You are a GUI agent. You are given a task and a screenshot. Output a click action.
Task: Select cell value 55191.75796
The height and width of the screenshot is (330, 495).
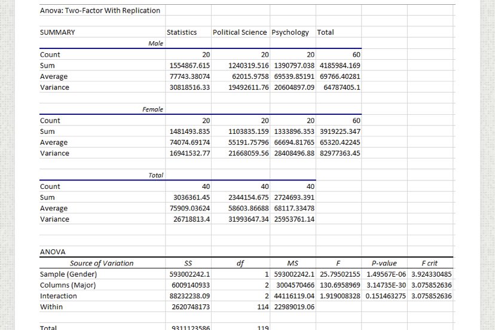click(249, 142)
